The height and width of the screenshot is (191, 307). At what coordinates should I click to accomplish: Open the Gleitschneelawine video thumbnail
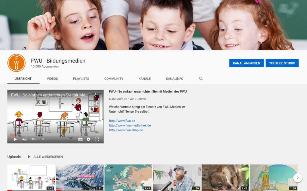[x=80, y=177]
